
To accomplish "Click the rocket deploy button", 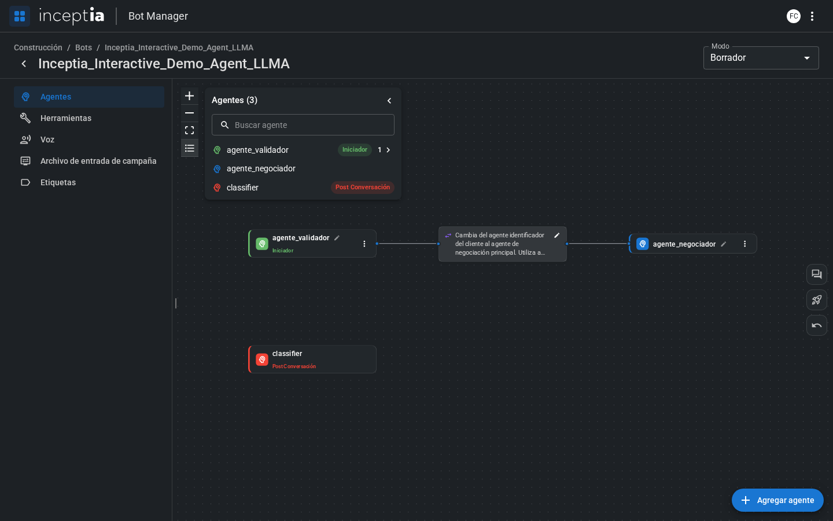I will point(817,300).
